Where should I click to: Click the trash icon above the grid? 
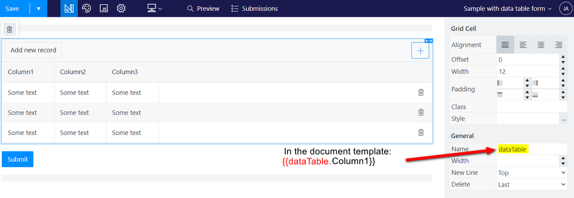coord(10,30)
